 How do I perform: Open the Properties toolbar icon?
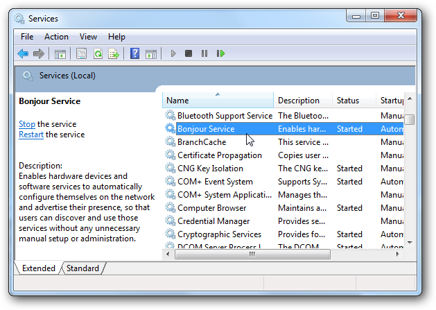click(x=81, y=53)
